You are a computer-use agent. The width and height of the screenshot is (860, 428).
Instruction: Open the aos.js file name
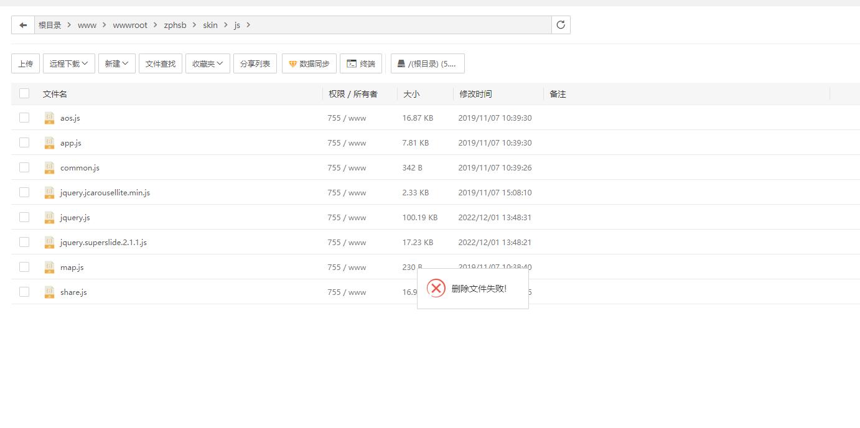[70, 118]
